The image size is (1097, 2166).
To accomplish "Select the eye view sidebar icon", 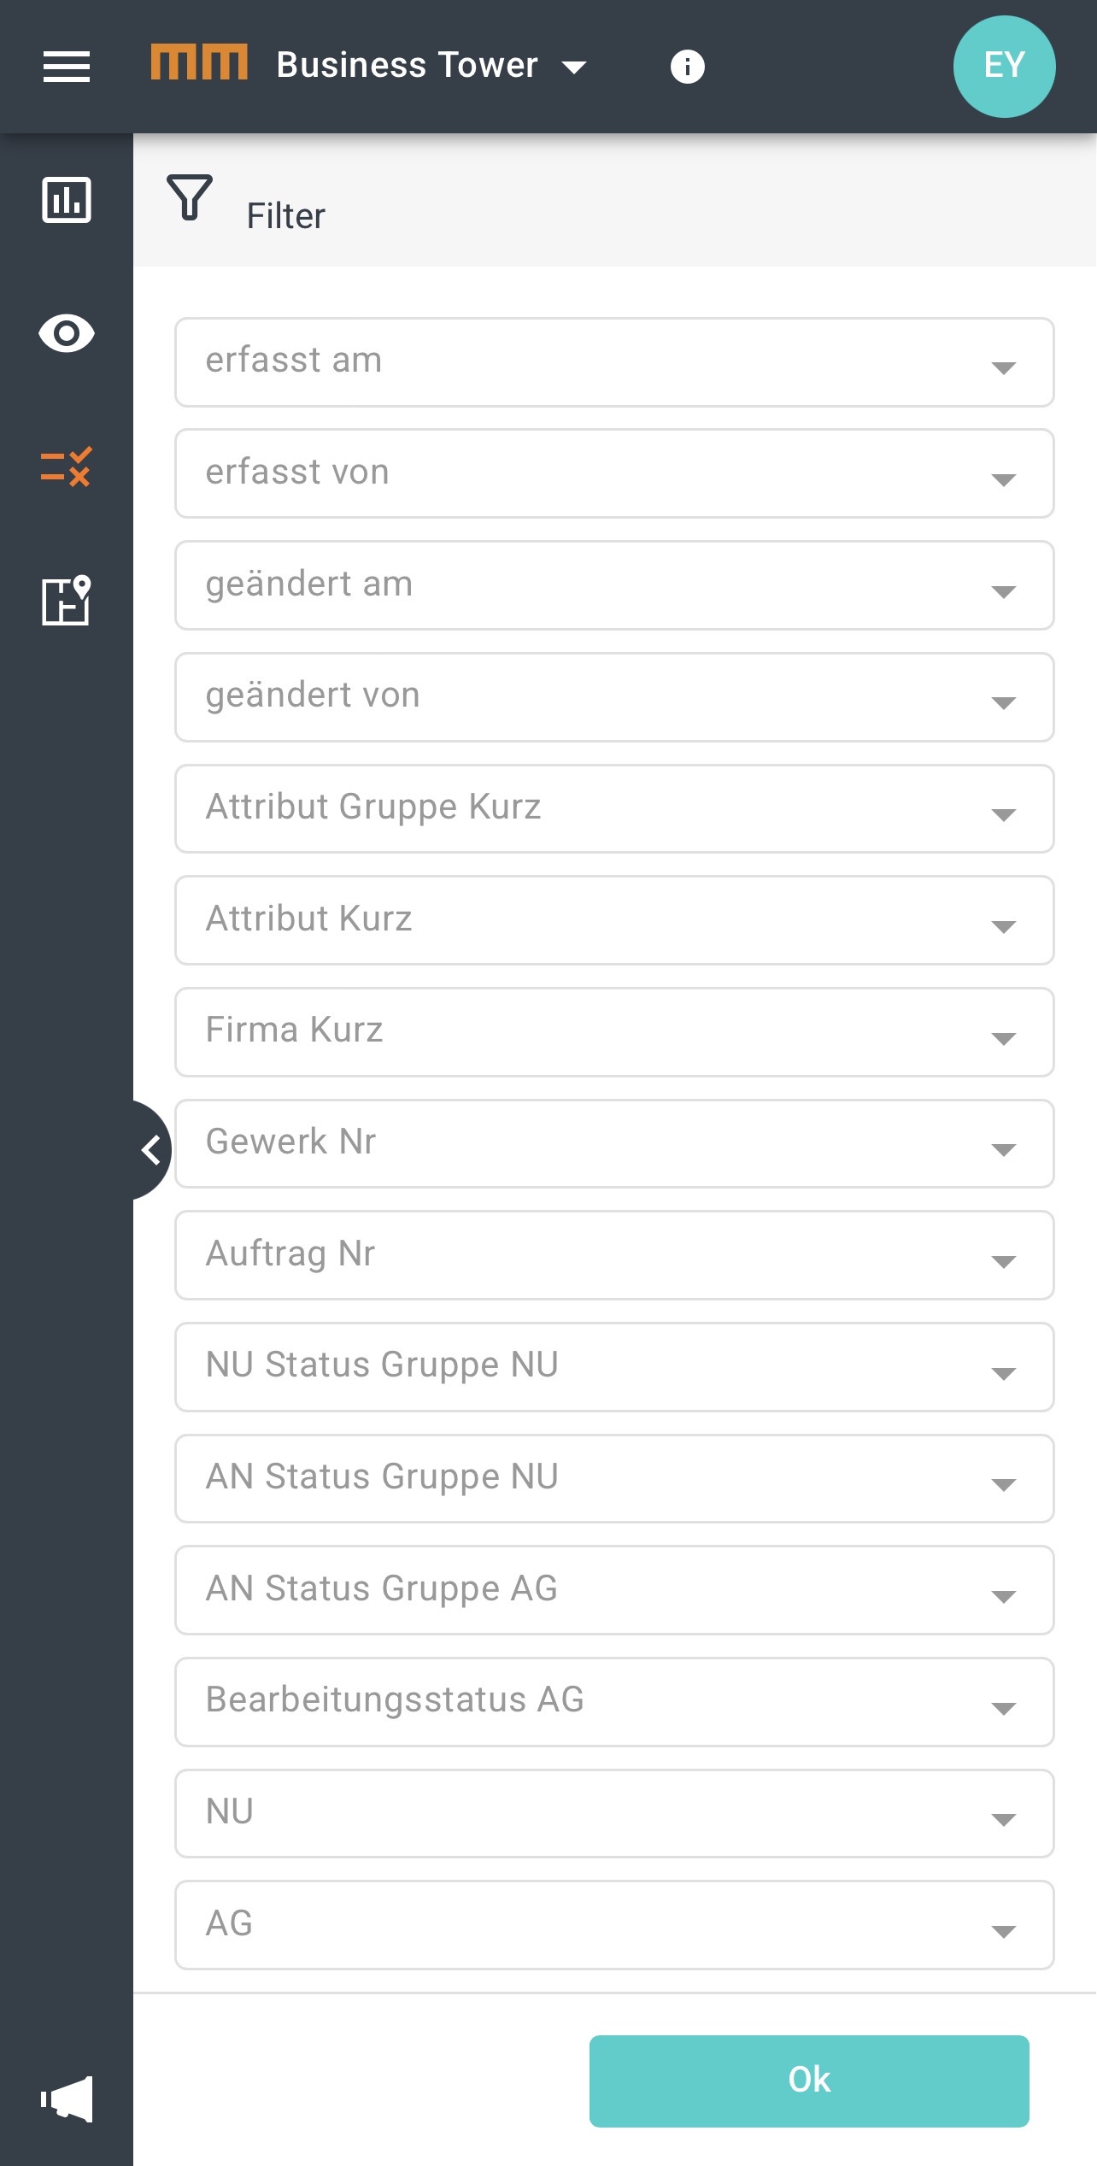I will click(67, 333).
